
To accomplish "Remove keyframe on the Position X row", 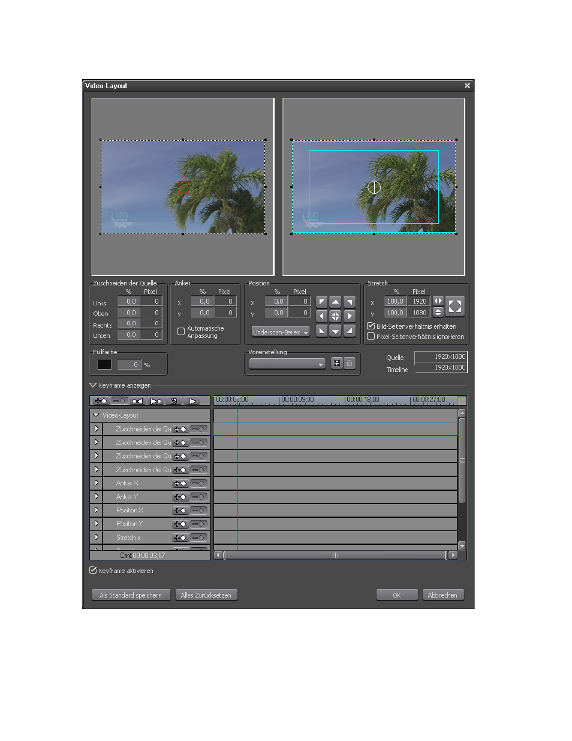I will click(199, 511).
